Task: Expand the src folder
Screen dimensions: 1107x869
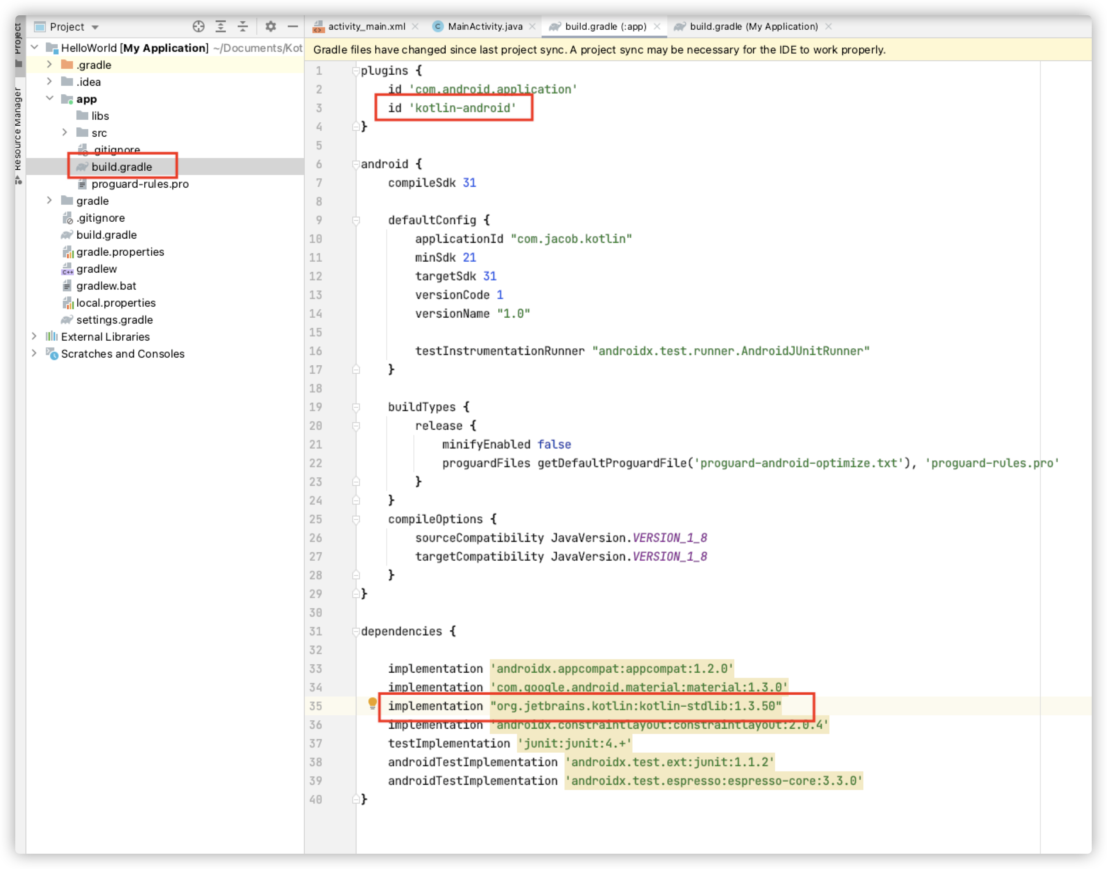Action: click(x=65, y=132)
